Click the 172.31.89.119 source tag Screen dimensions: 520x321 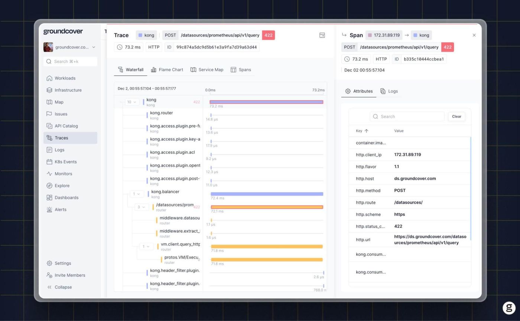(x=384, y=35)
